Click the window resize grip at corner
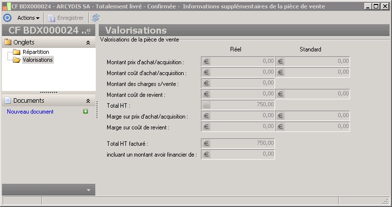 click(x=386, y=201)
